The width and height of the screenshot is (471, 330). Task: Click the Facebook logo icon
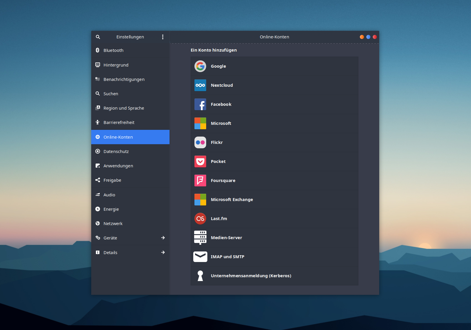coord(200,104)
